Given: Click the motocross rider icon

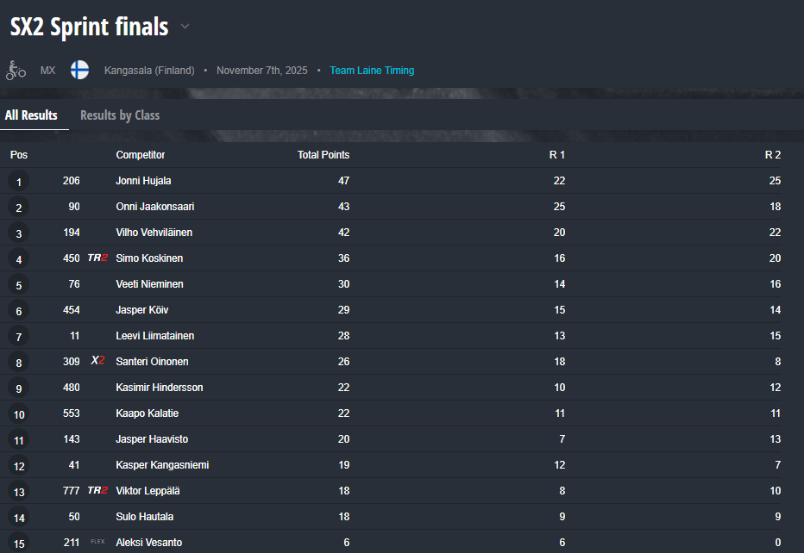Looking at the screenshot, I should click(x=15, y=70).
